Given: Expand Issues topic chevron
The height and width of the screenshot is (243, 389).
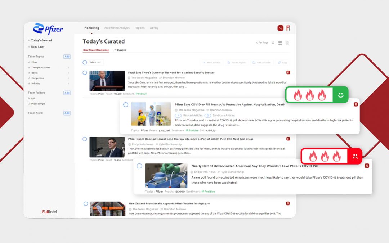Looking at the screenshot, I should tap(68, 73).
